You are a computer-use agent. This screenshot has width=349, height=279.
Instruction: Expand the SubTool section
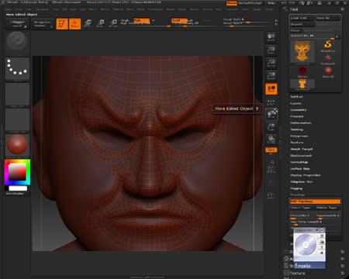296,96
